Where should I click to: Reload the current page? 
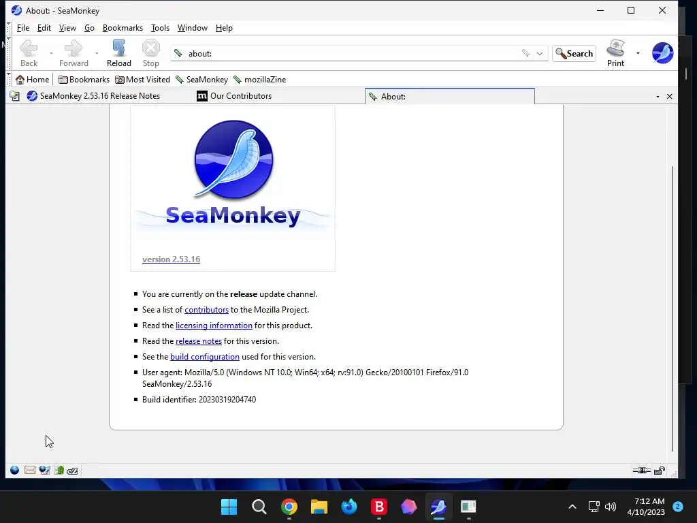pos(118,53)
